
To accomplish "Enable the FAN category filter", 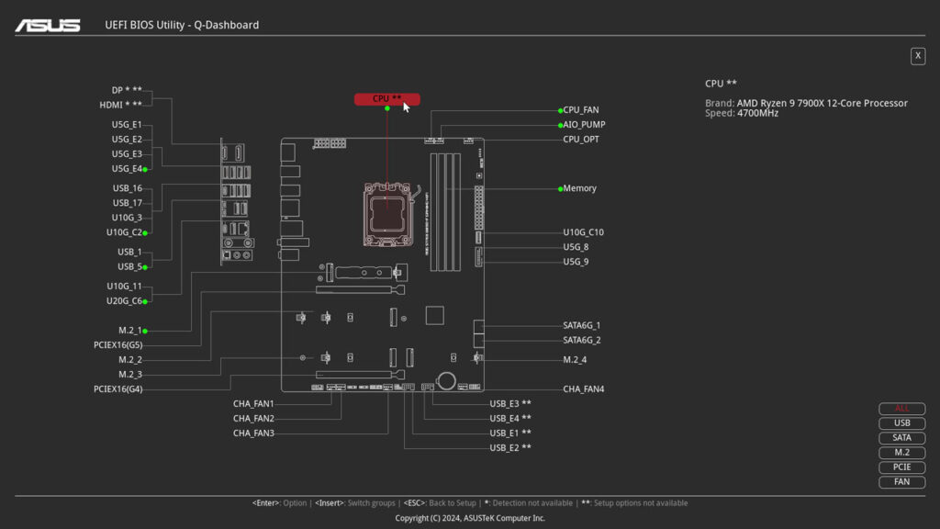I will click(901, 481).
